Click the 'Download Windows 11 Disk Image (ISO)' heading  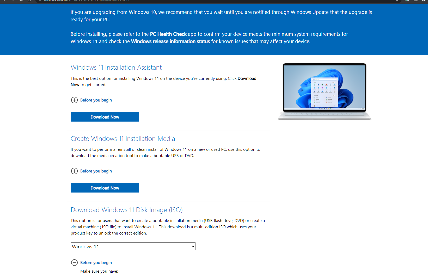(x=126, y=210)
